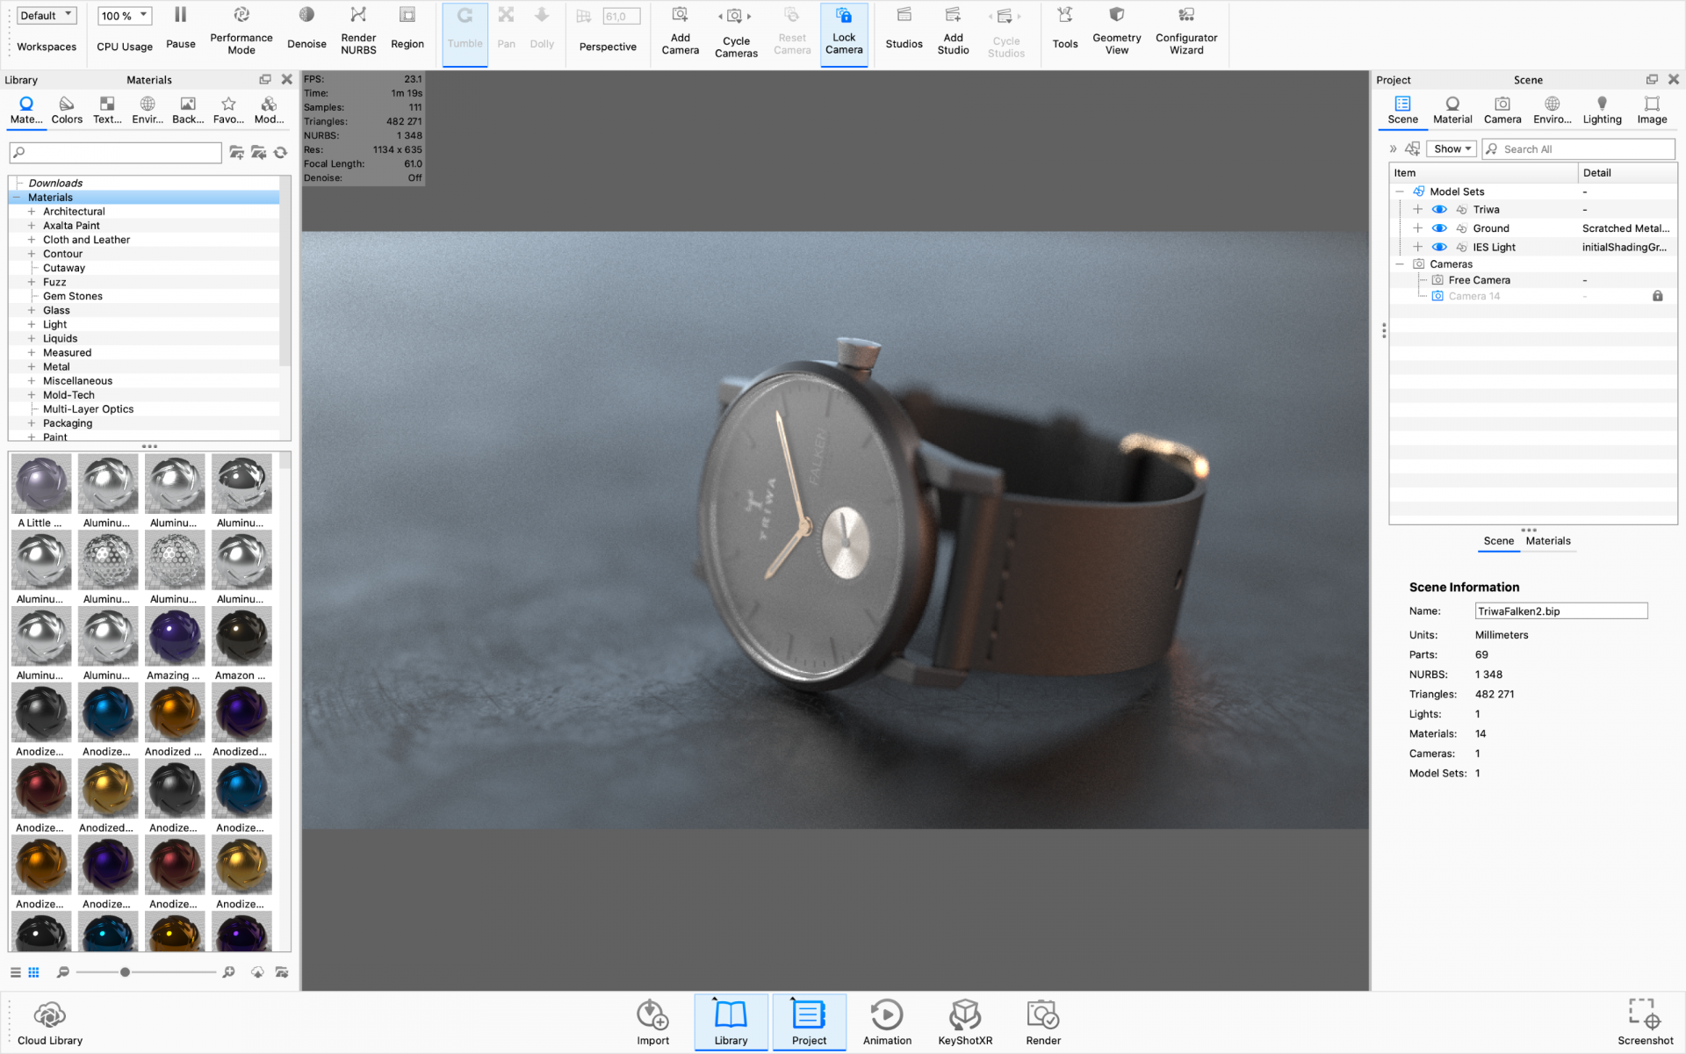1686x1054 pixels.
Task: Switch to the Lighting tab in the Project panel
Action: 1602,110
